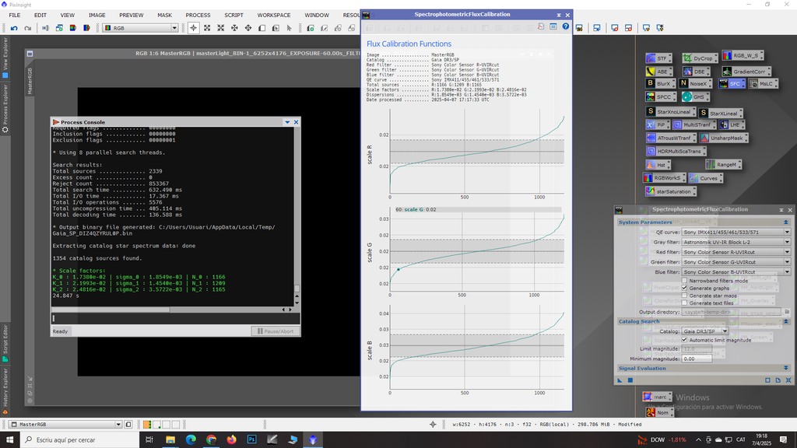Open the NoiseX process icon

point(695,83)
